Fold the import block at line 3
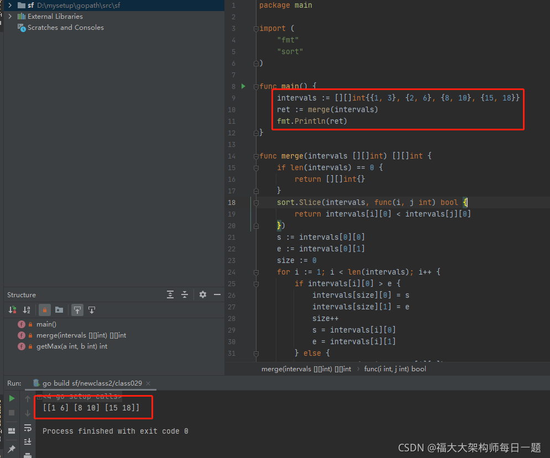This screenshot has height=458, width=550. click(256, 29)
